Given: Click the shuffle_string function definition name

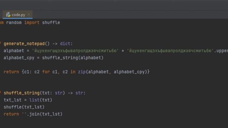Looking at the screenshot, I should click(21, 93).
